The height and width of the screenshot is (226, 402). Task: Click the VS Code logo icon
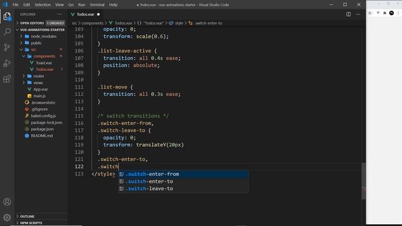(x=5, y=4)
